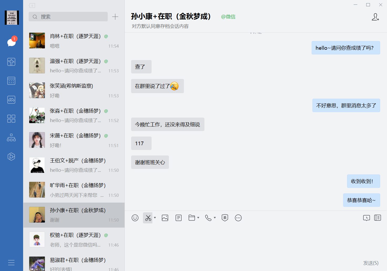Open chat with 张淼+在职 (金穗扬梦)

click(x=74, y=116)
